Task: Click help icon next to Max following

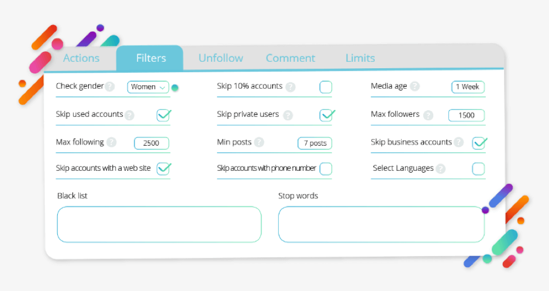Action: tap(111, 142)
